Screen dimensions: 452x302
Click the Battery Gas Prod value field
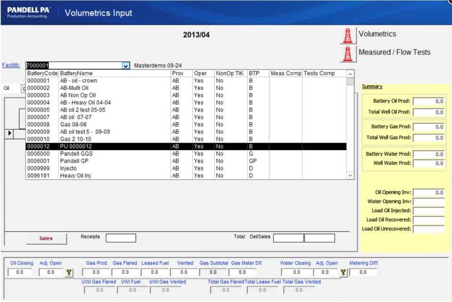(x=428, y=127)
